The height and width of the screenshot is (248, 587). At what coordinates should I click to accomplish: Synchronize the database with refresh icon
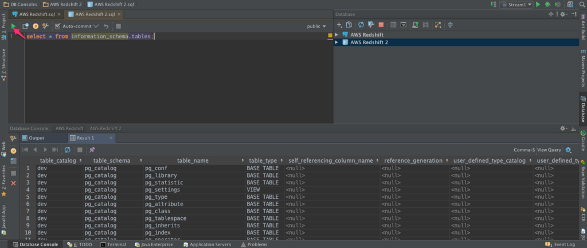pyautogui.click(x=361, y=25)
